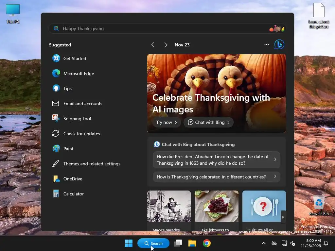Go to next day with right chevron
335x251 pixels.
pos(166,45)
